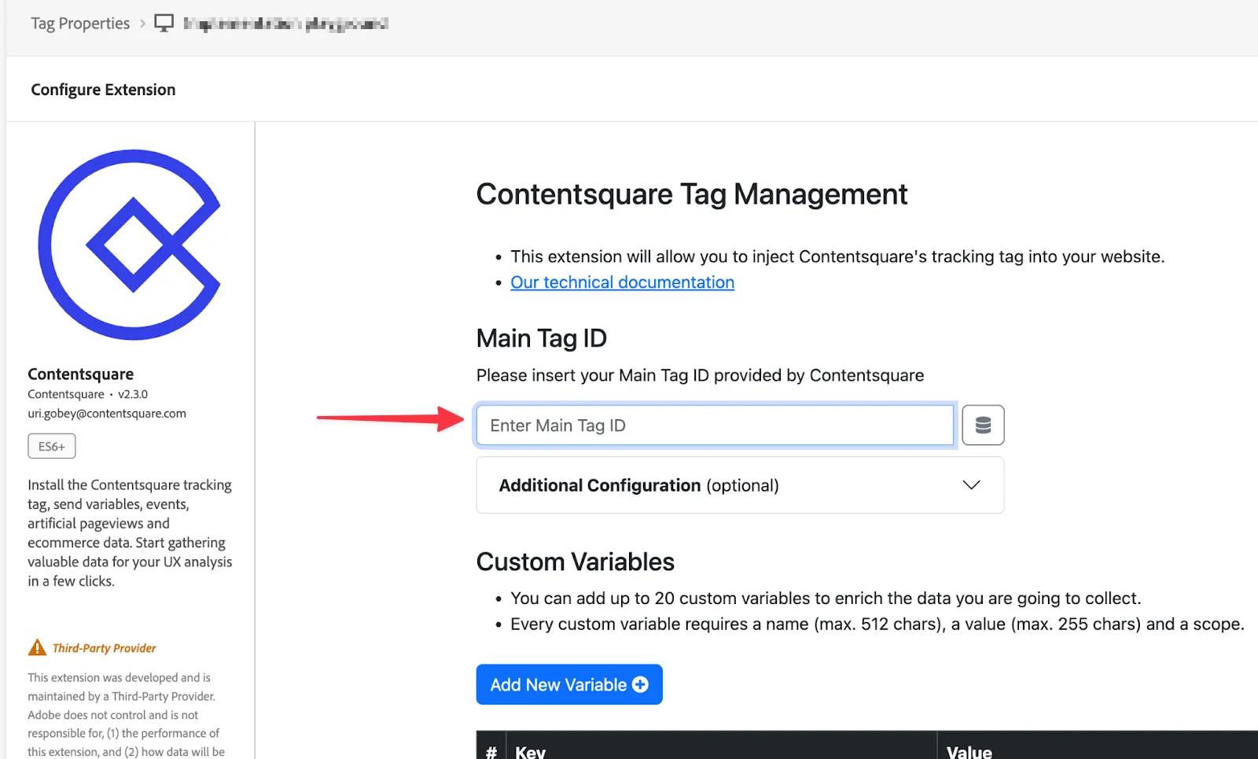Click the Contentsquare v2.3.0 version text
This screenshot has width=1258, height=759.
point(87,394)
